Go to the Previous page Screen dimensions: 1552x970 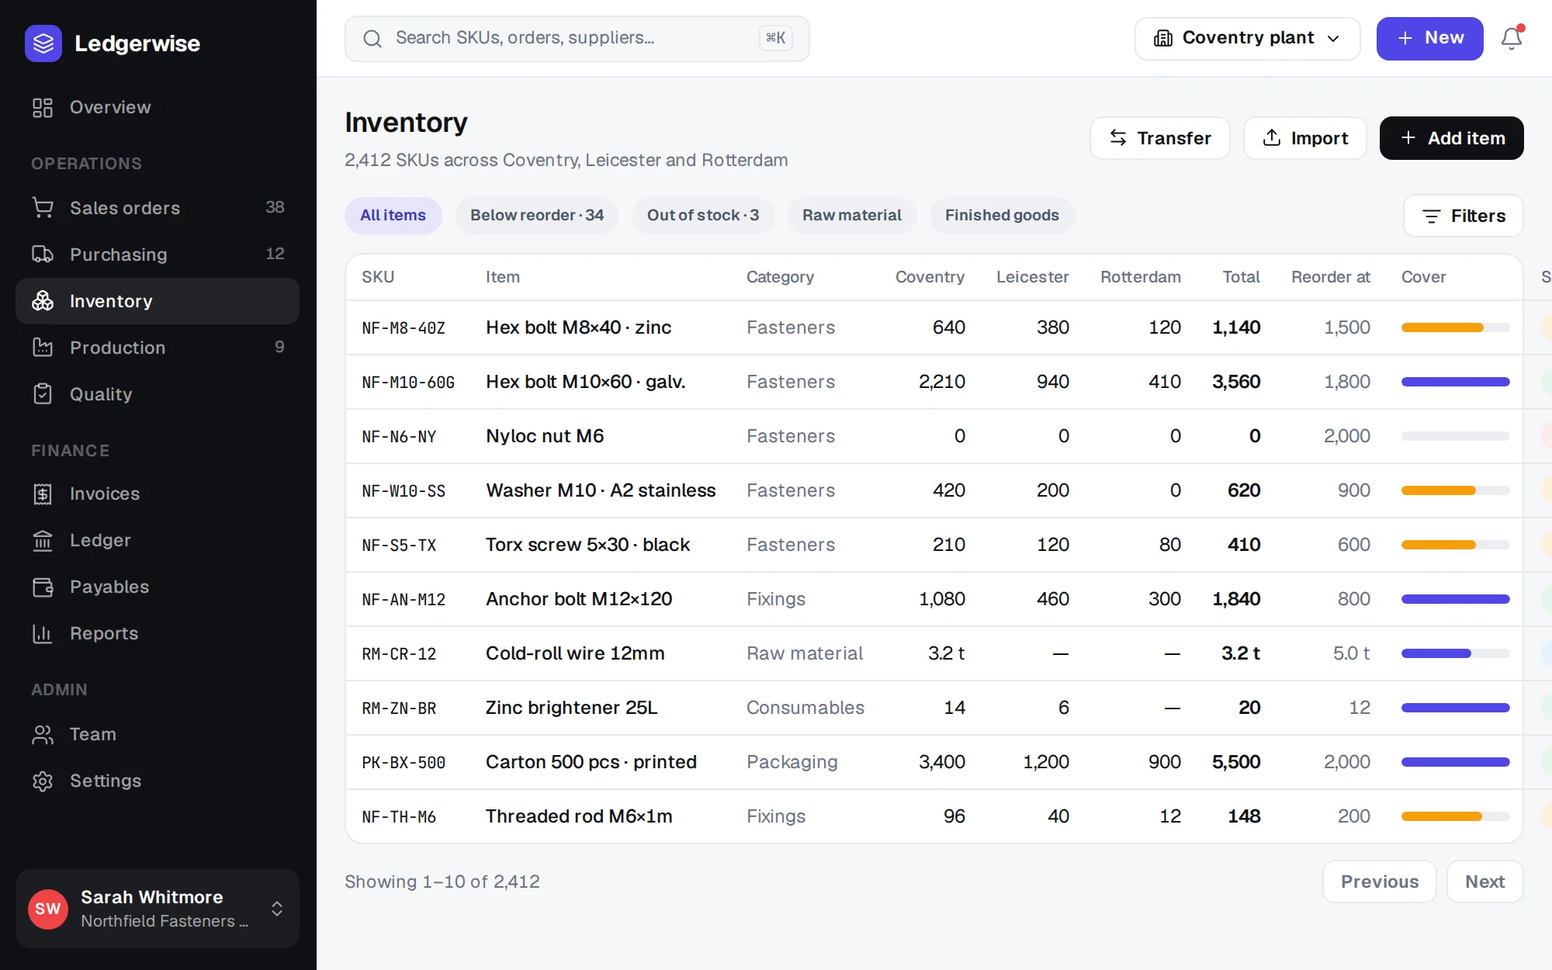click(1379, 882)
